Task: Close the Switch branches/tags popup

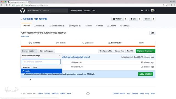Action: coord(60,56)
